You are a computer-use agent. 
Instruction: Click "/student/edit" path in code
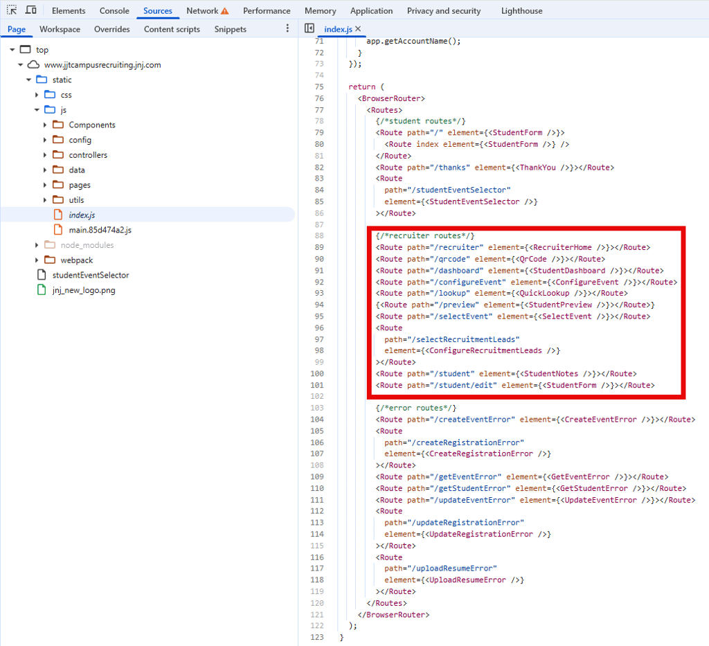pyautogui.click(x=463, y=385)
